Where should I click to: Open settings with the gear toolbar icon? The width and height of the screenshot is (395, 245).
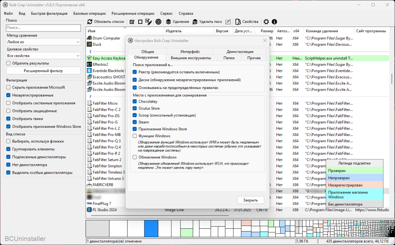(x=266, y=22)
